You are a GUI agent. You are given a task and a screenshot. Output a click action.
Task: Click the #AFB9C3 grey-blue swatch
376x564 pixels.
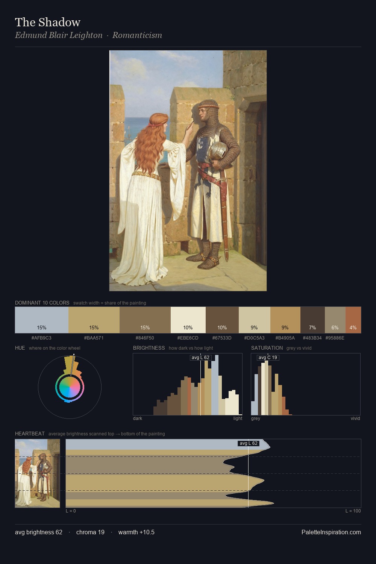coord(42,320)
